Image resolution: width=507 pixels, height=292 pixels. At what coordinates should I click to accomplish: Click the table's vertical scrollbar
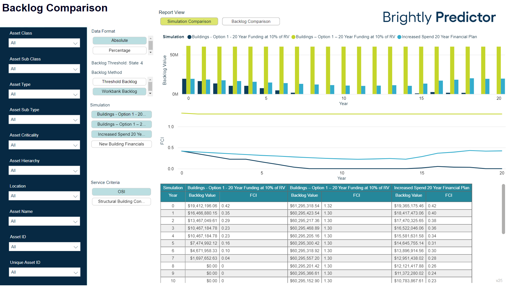[503, 209]
